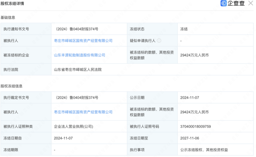This screenshot has width=256, height=157.
Task: Click the 冻结日期自 label cell
Action: [x=26, y=138]
